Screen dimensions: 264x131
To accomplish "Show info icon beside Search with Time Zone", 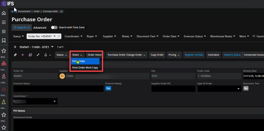I will (87, 27).
